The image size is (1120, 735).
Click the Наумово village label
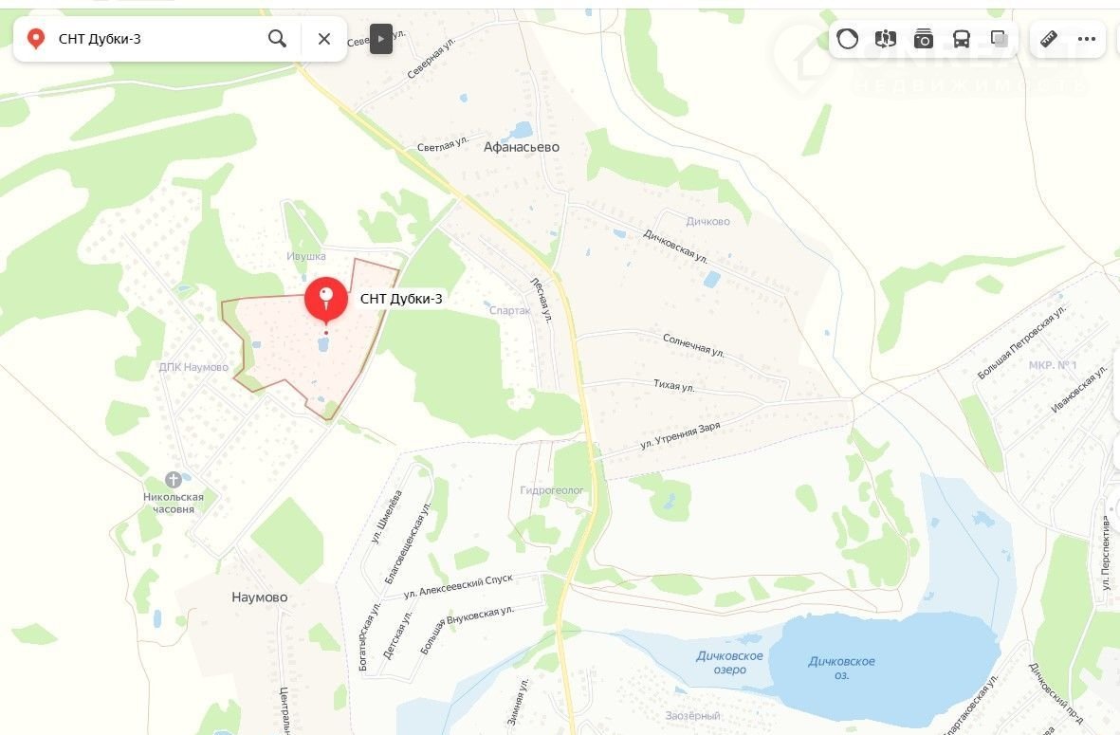point(259,597)
